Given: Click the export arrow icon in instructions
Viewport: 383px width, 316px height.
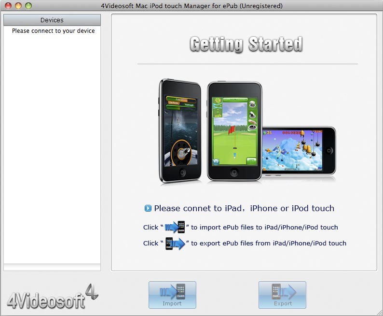Looking at the screenshot, I should click(x=175, y=244).
